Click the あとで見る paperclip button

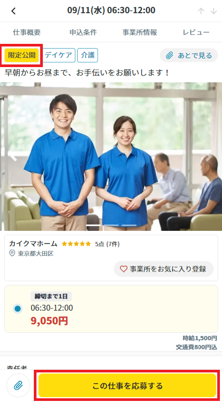coord(189,55)
